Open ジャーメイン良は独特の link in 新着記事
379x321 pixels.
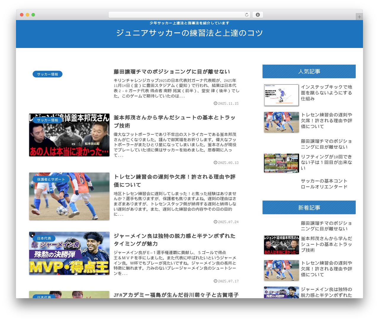[327, 292]
